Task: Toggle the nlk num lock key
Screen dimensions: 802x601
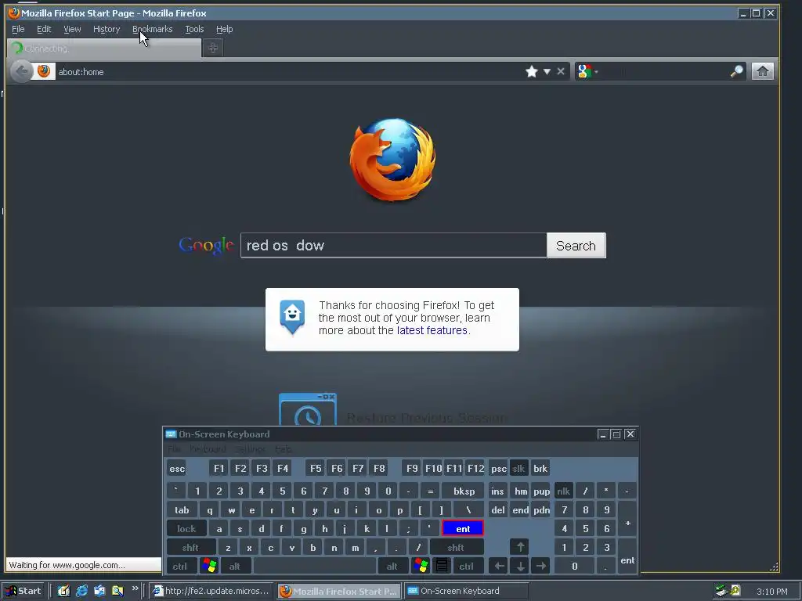Action: [x=564, y=491]
